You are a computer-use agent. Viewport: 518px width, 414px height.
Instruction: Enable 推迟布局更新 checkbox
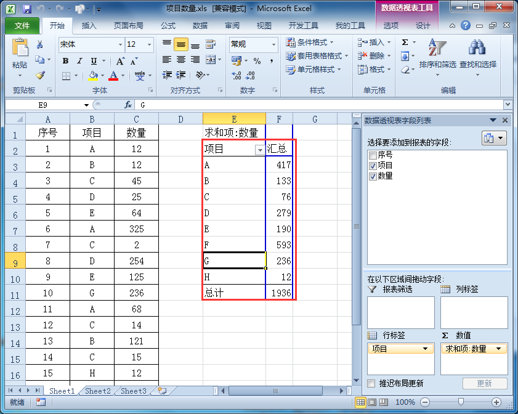tap(371, 383)
